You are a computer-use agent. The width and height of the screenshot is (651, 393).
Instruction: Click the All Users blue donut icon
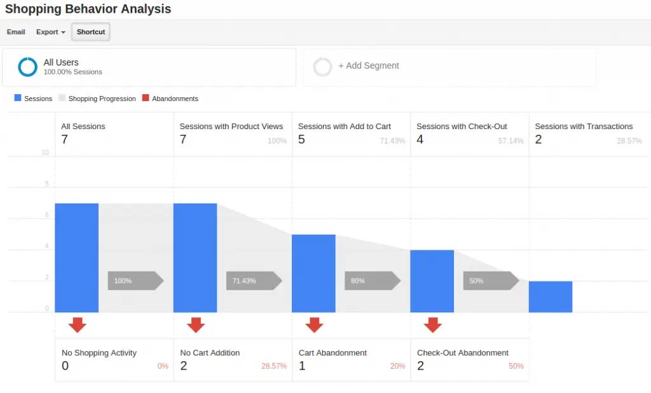(x=28, y=67)
